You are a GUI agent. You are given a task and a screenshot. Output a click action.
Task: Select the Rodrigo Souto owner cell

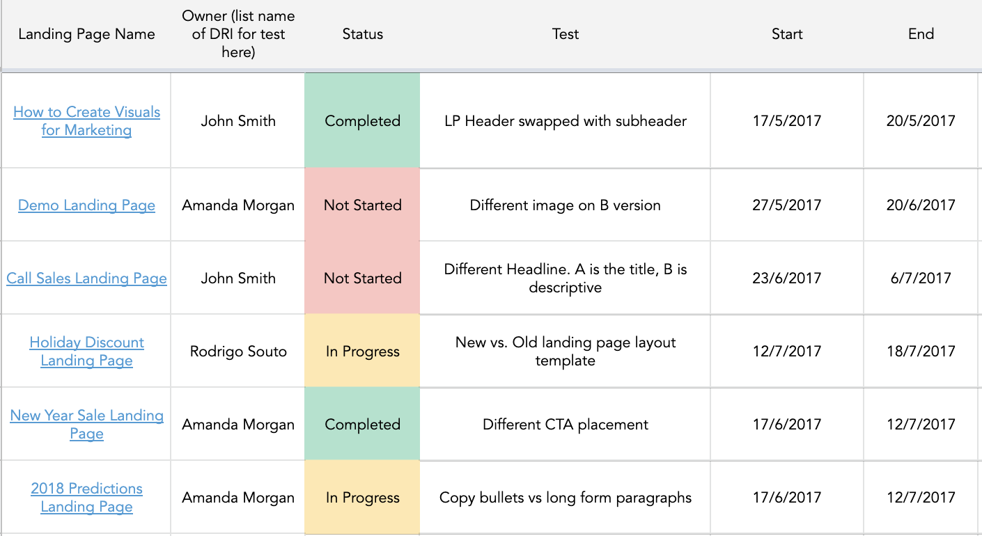coord(238,352)
